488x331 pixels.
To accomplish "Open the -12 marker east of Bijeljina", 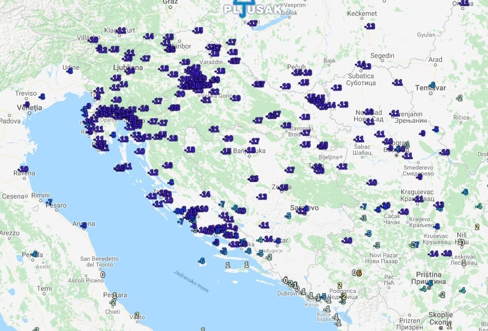I will point(342,166).
